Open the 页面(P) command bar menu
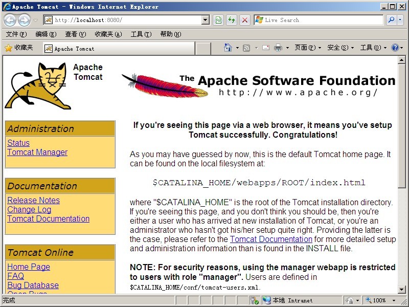Screen dimensions: 409x307 [x=308, y=48]
